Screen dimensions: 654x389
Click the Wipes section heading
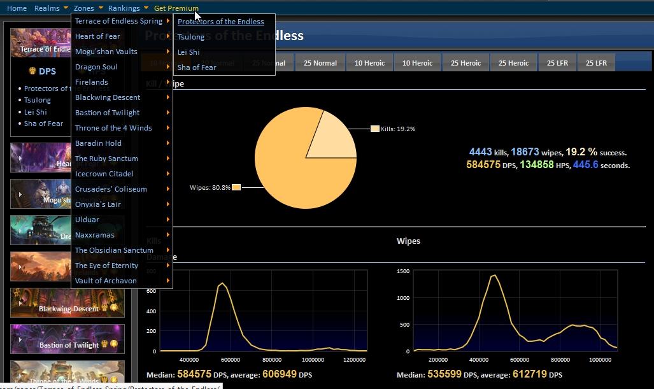408,241
